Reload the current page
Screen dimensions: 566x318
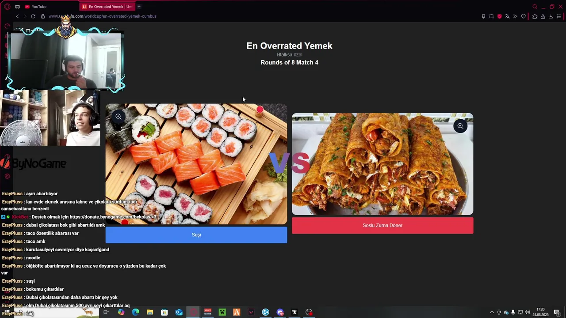click(33, 16)
